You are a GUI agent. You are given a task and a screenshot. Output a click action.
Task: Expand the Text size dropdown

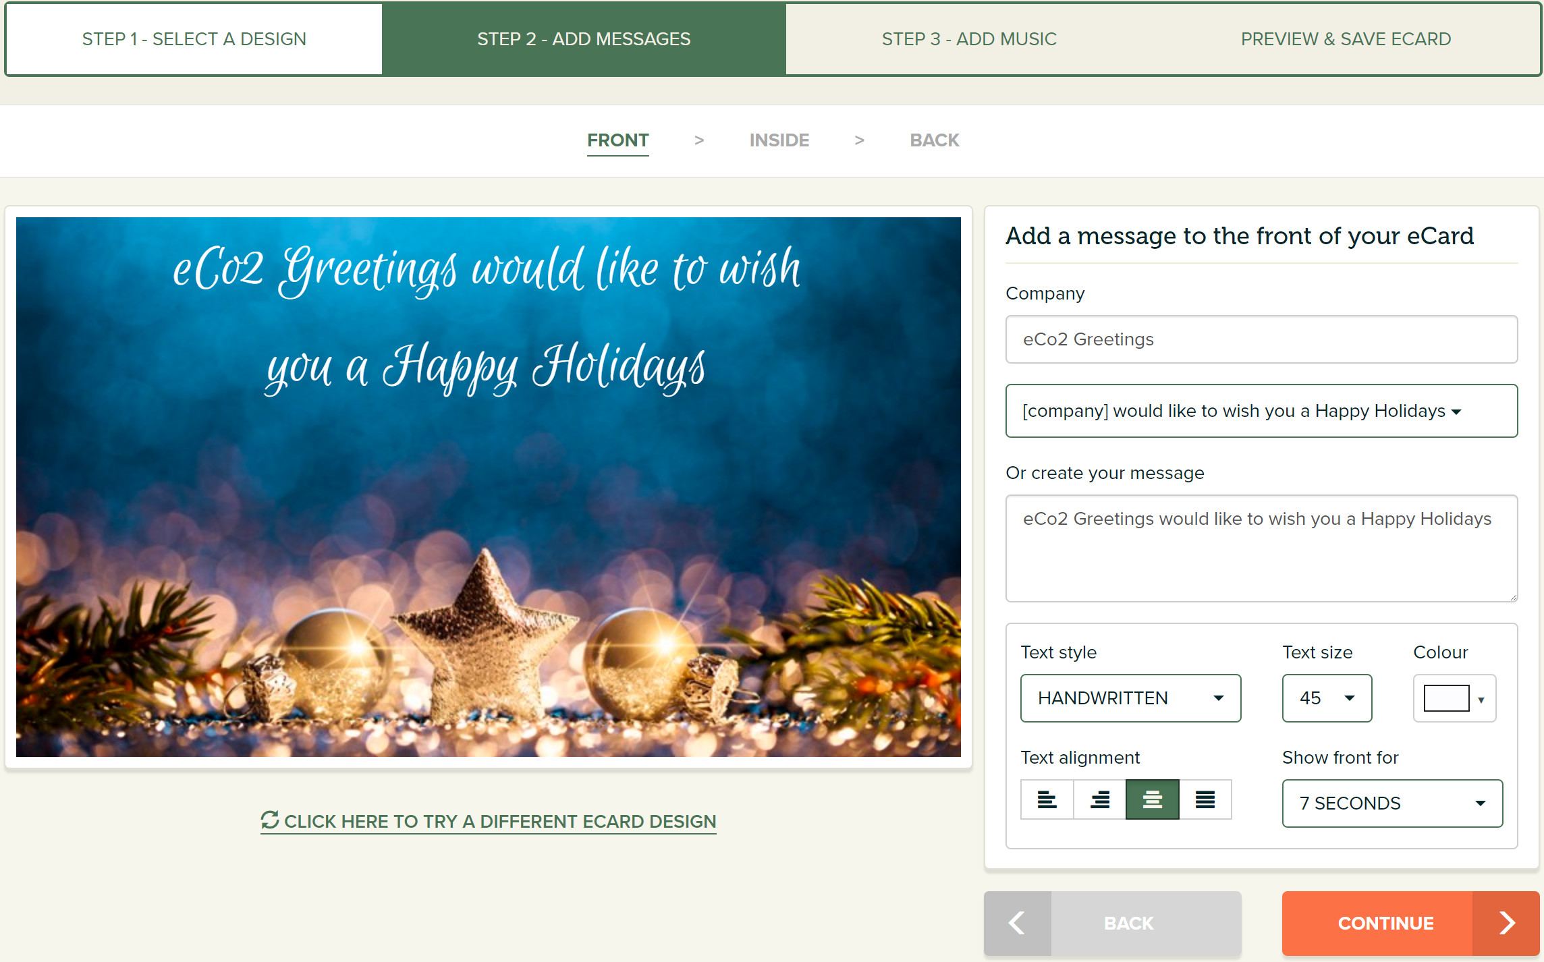pos(1325,698)
